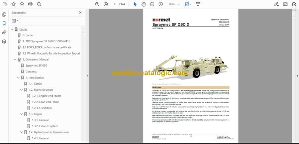This screenshot has width=299, height=144.
Task: Go to 1.2. Frame Structure bookmark
Action: [41, 90]
